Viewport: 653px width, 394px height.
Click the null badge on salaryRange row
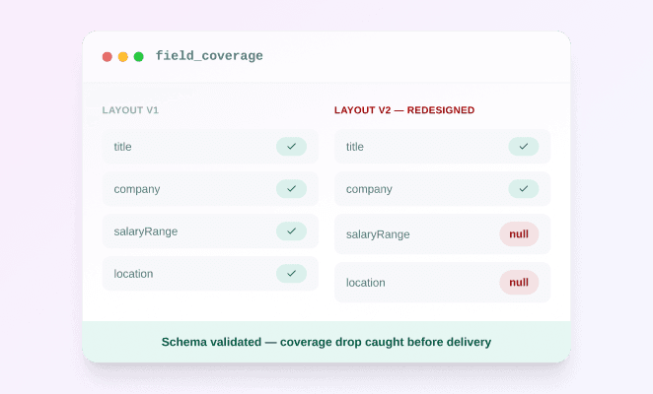pyautogui.click(x=519, y=233)
